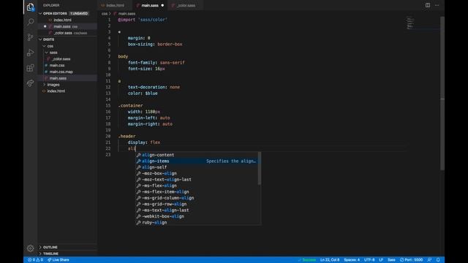Select main.sass in DIGITS file tree
Image resolution: width=468 pixels, height=263 pixels.
point(58,78)
